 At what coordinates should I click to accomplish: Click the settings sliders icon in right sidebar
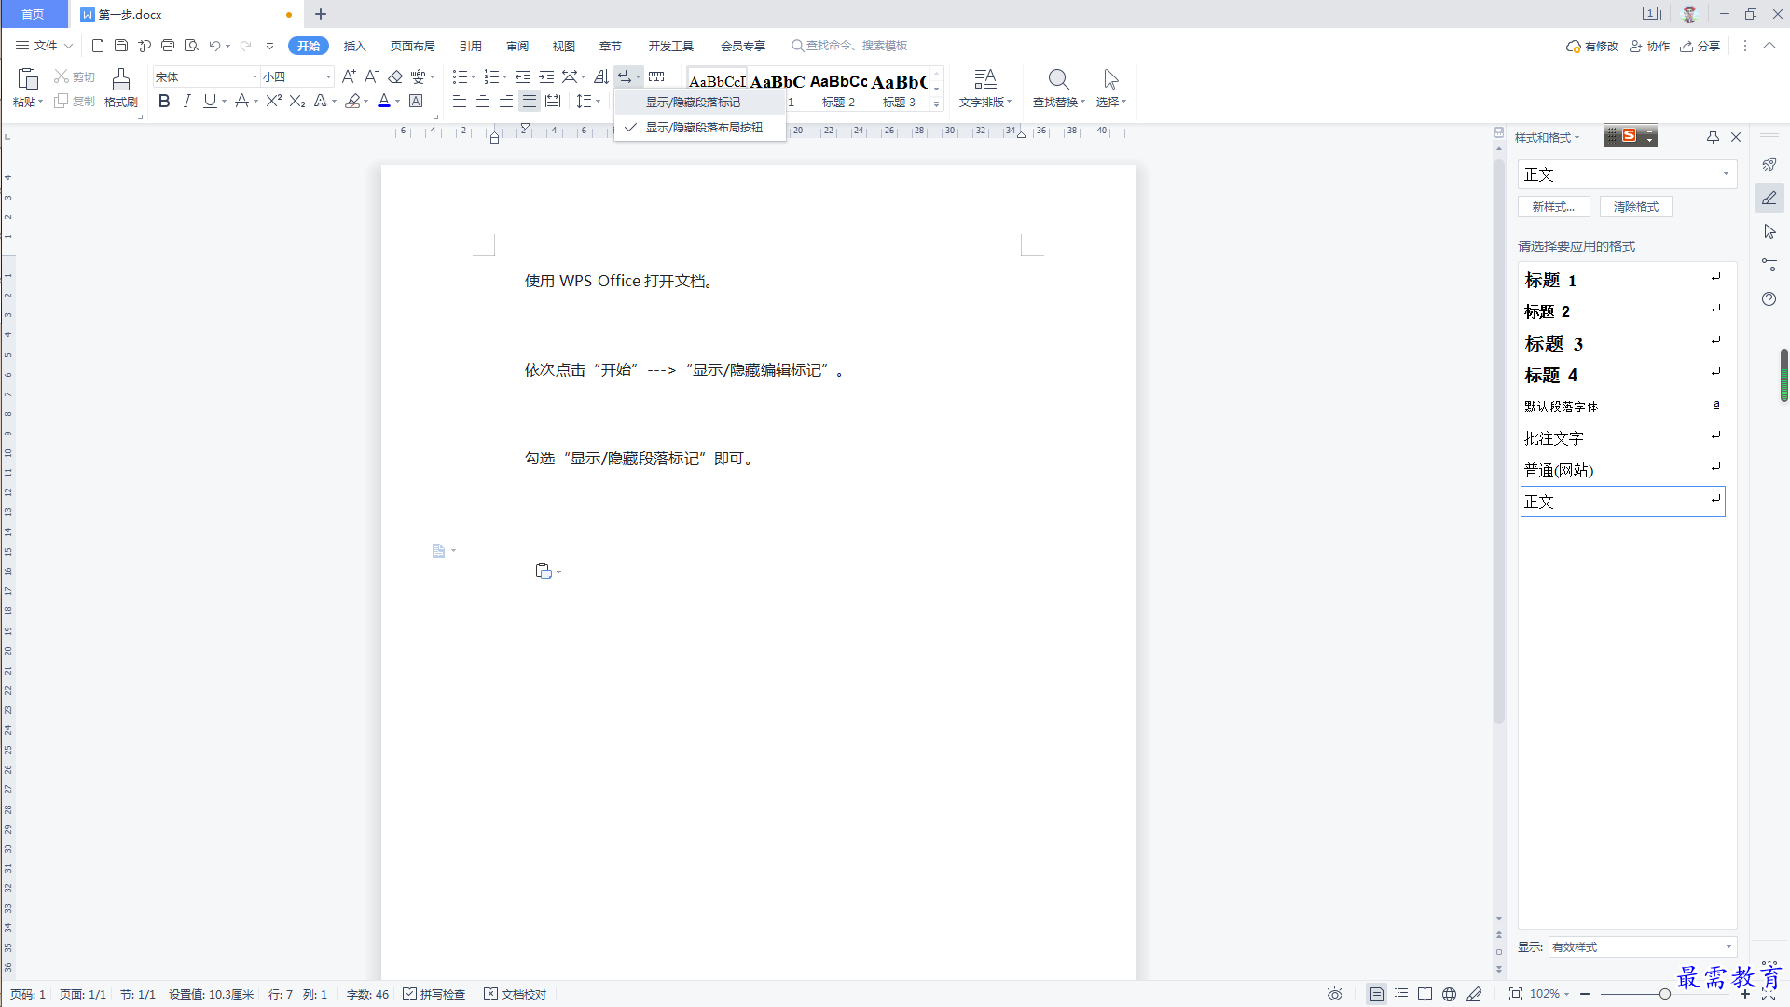click(x=1769, y=265)
